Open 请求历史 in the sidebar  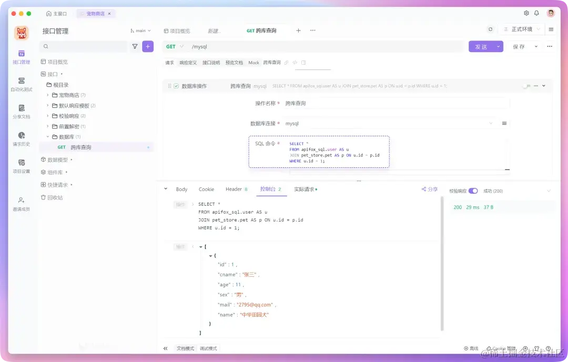[x=22, y=139]
